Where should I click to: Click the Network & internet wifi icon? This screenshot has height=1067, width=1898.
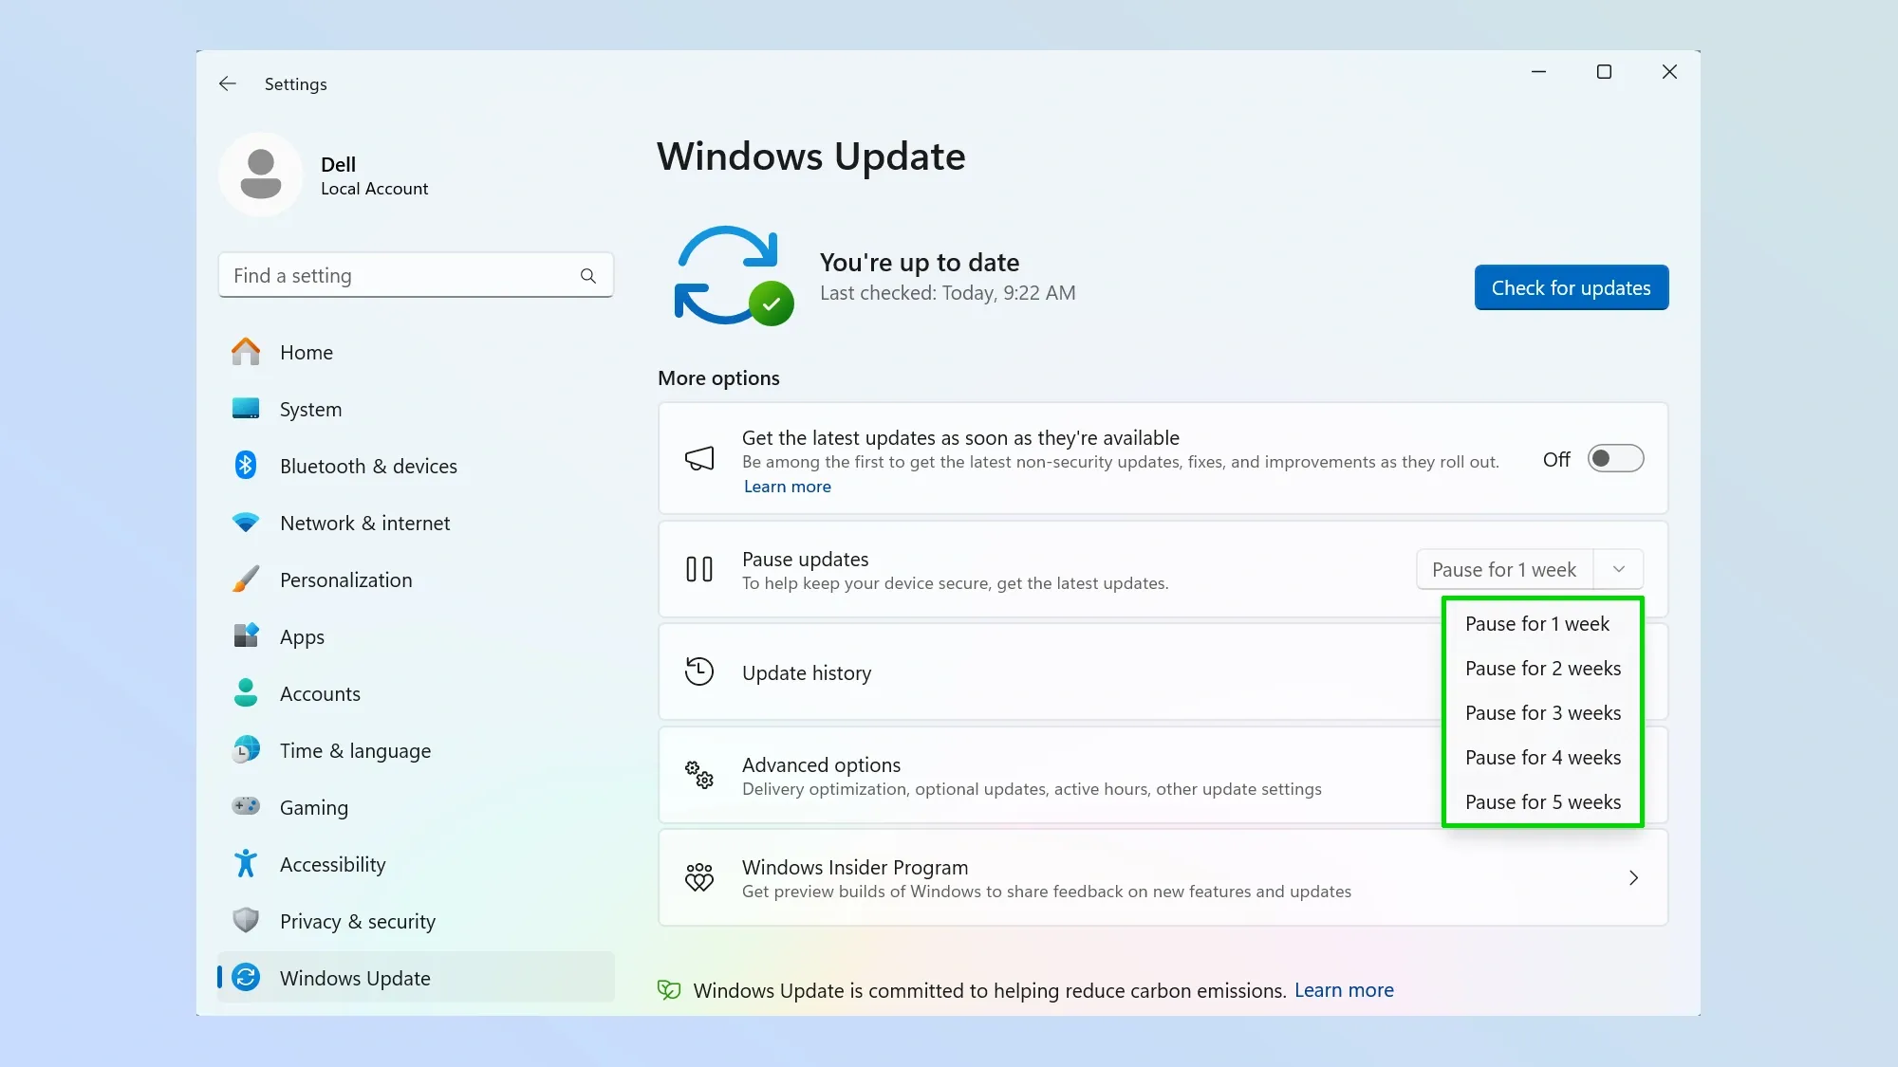(x=246, y=523)
